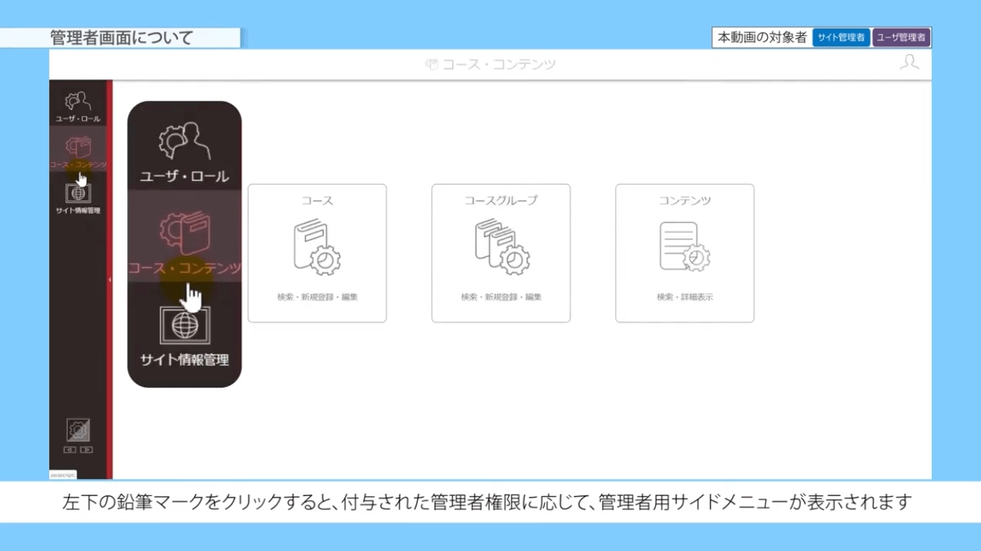Open the コンテンツ card

(685, 253)
